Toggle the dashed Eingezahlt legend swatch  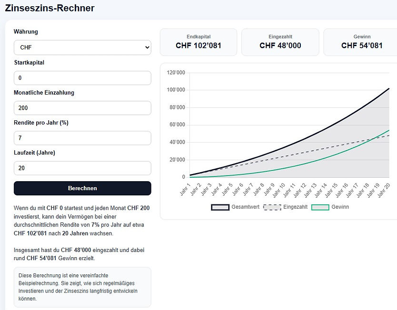click(x=272, y=207)
